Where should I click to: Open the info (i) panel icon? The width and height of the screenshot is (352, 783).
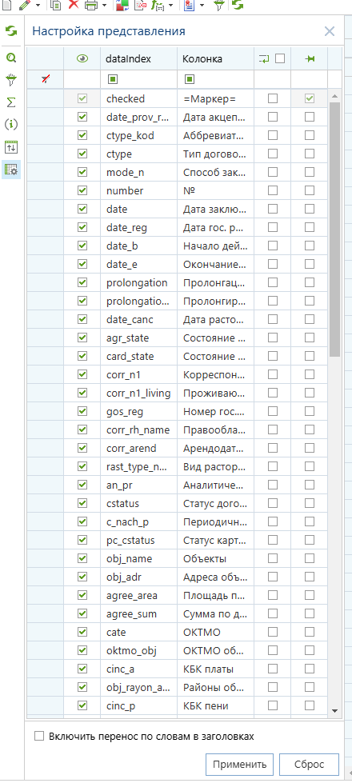click(x=11, y=124)
